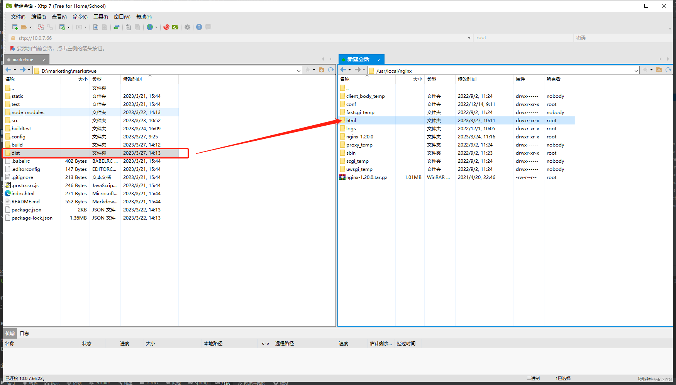The height and width of the screenshot is (385, 676).
Task: Open the 文件 menu
Action: click(x=17, y=17)
